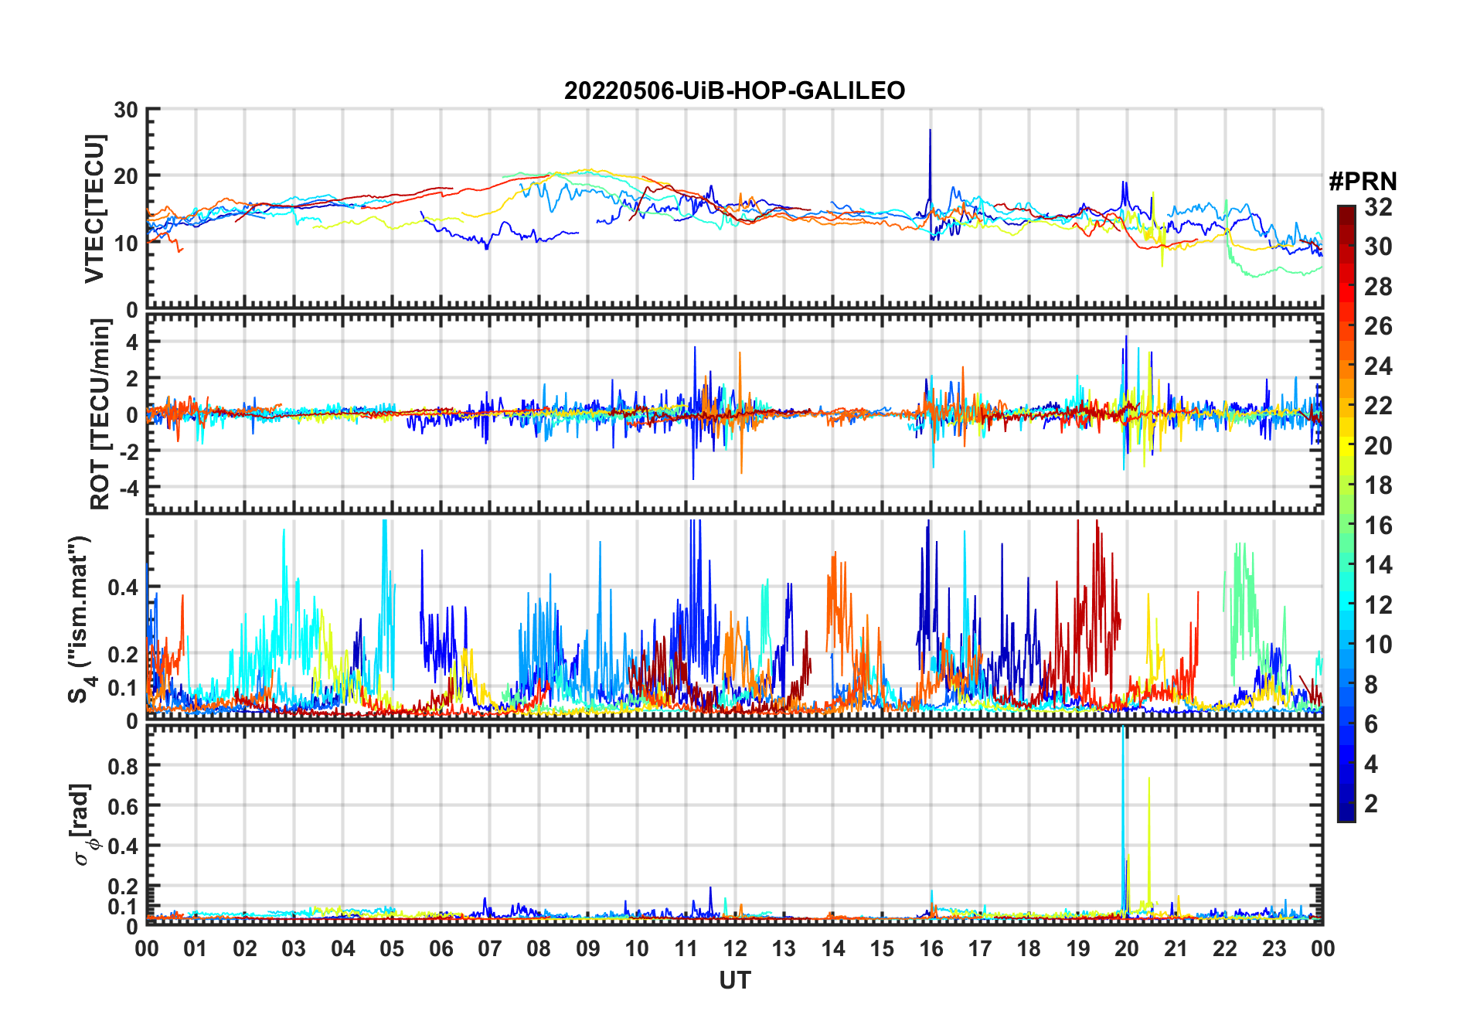The image size is (1470, 1028).
Task: Click UT axis tick label "11"
Action: tap(686, 948)
